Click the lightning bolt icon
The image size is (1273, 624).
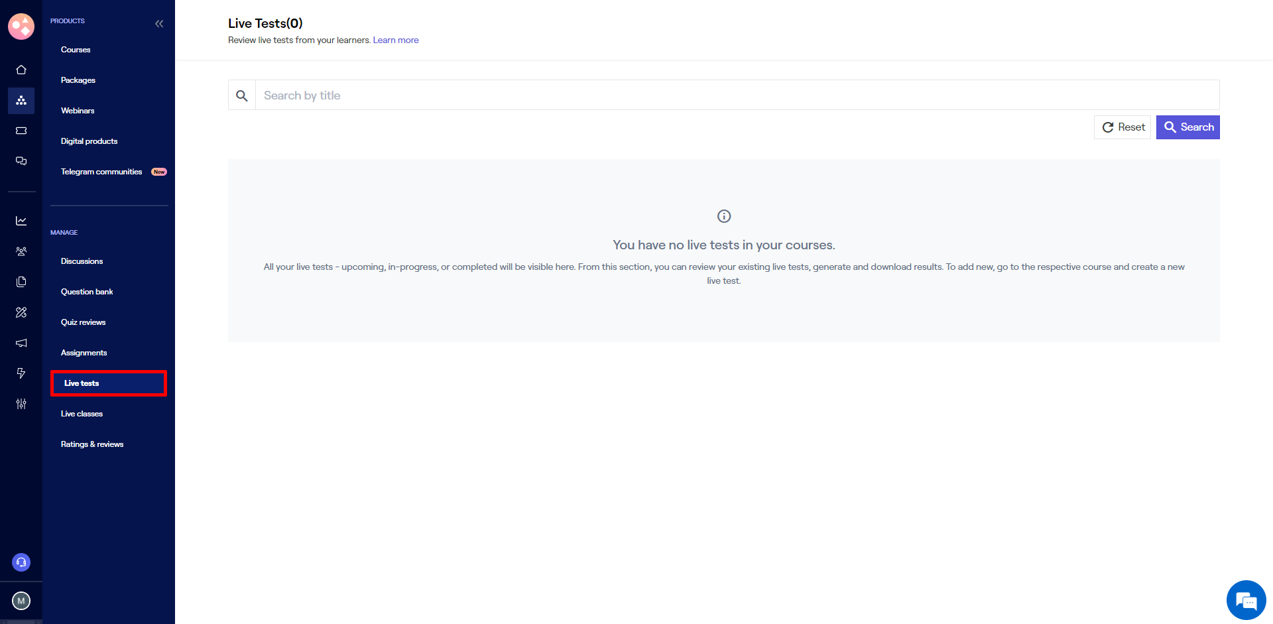21,373
